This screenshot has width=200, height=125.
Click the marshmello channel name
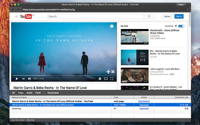(x=155, y=36)
